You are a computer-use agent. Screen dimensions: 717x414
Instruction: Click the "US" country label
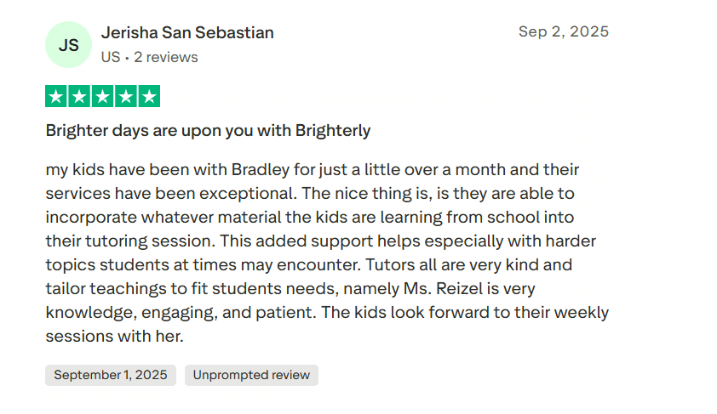(111, 58)
